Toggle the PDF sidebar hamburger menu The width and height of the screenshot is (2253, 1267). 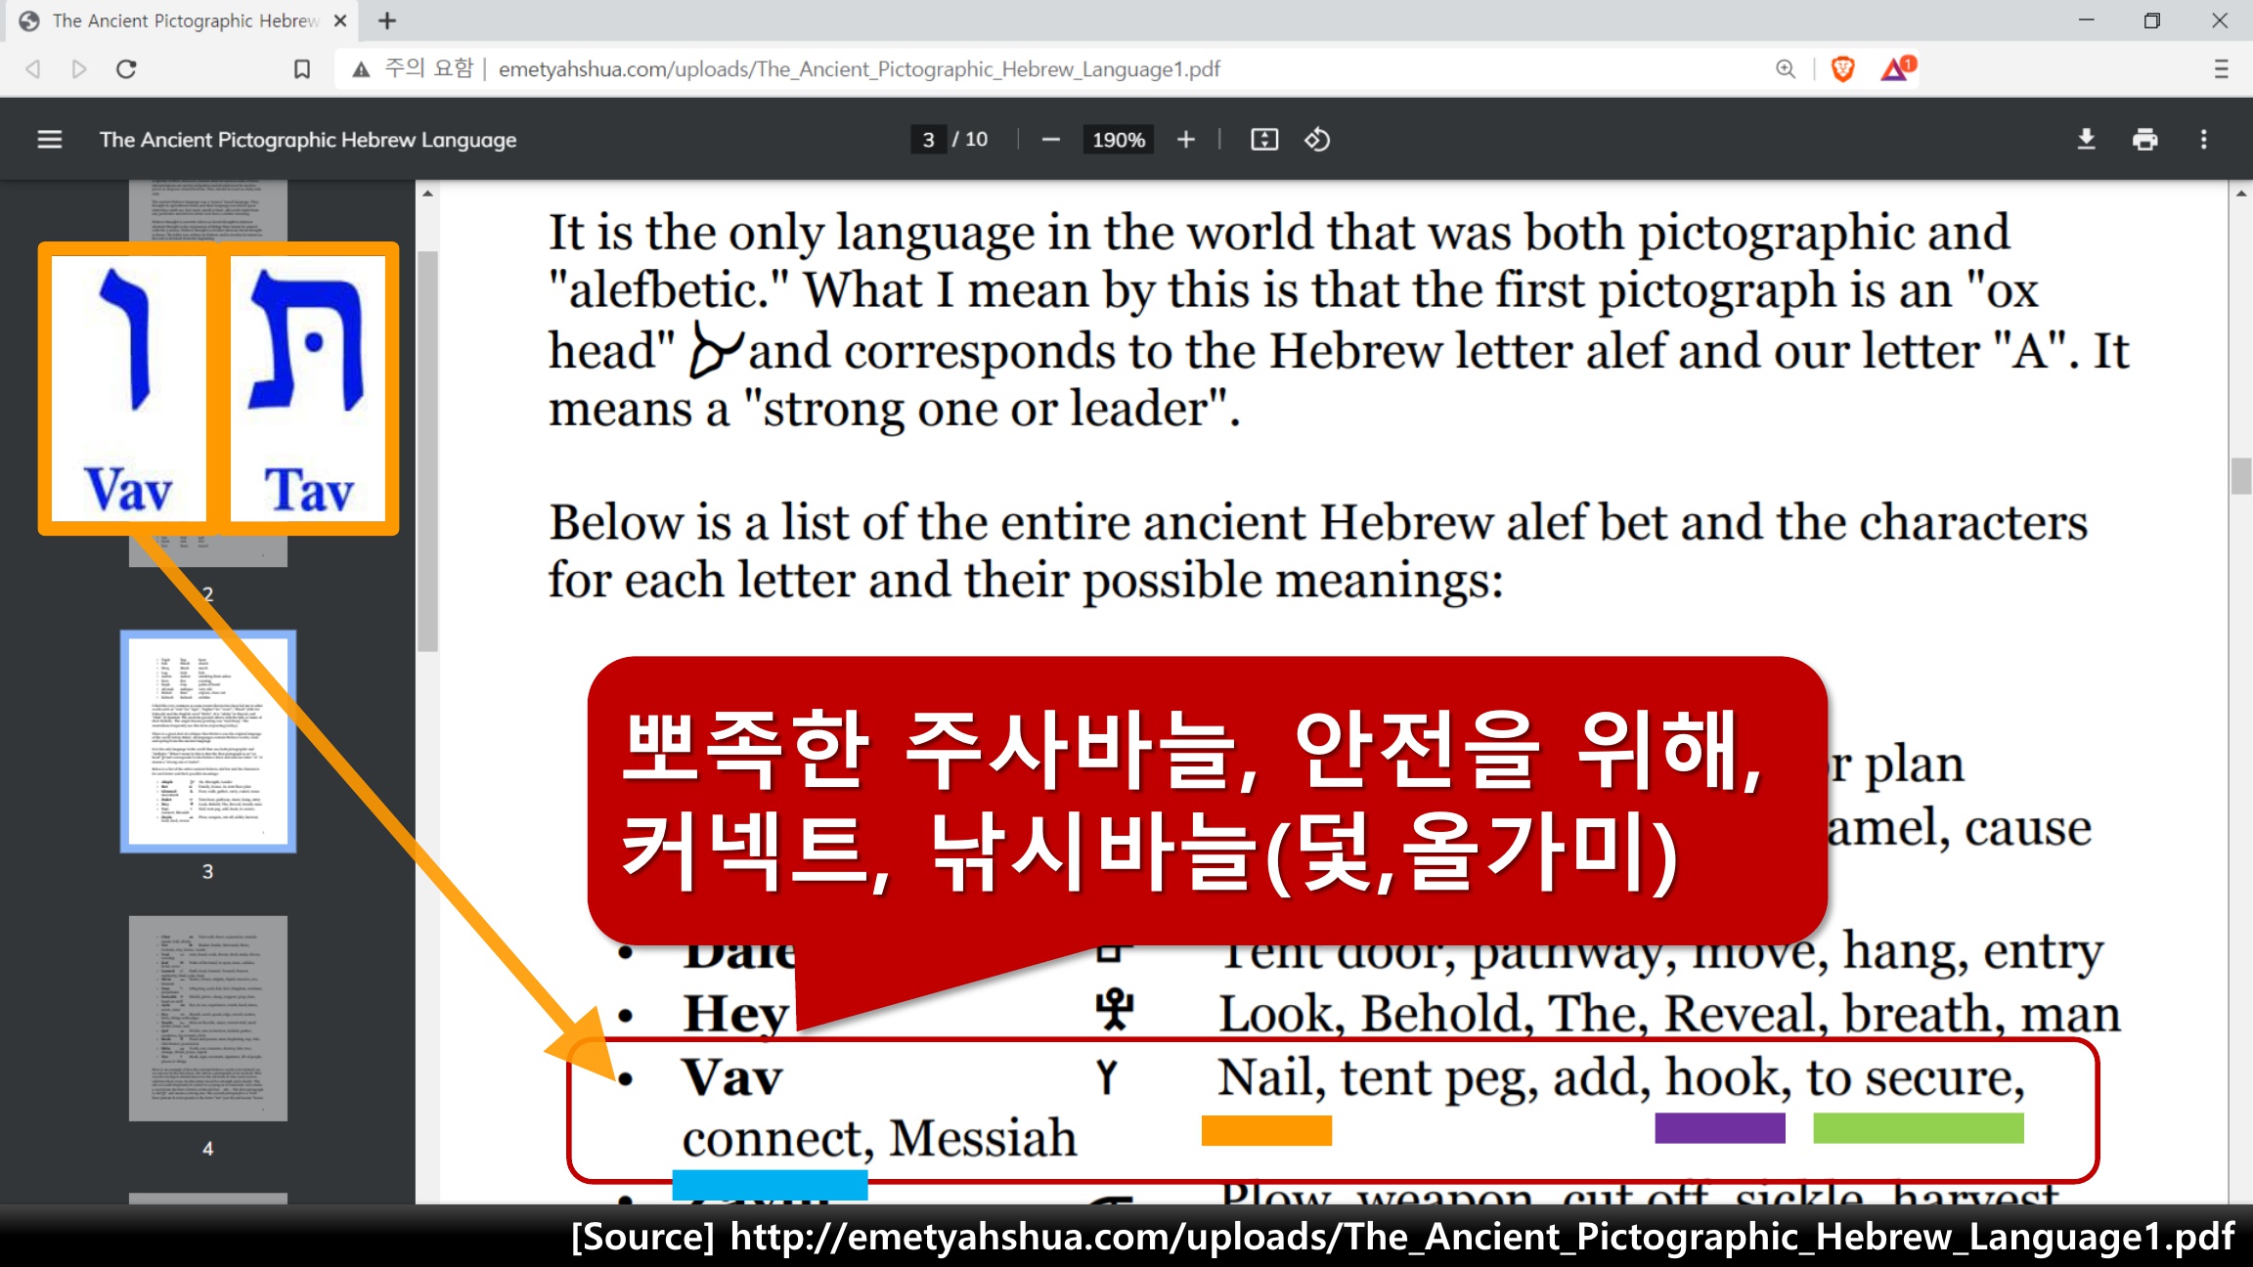[x=49, y=140]
